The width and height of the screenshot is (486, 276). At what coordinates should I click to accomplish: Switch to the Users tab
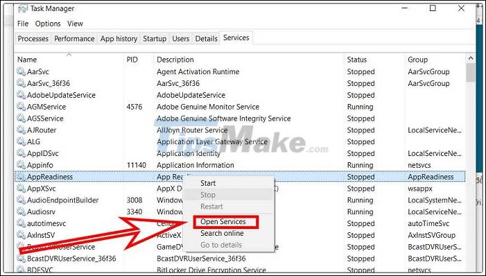pyautogui.click(x=181, y=39)
